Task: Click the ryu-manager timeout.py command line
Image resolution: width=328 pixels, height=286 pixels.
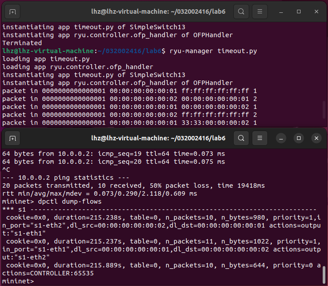Action: (211, 51)
